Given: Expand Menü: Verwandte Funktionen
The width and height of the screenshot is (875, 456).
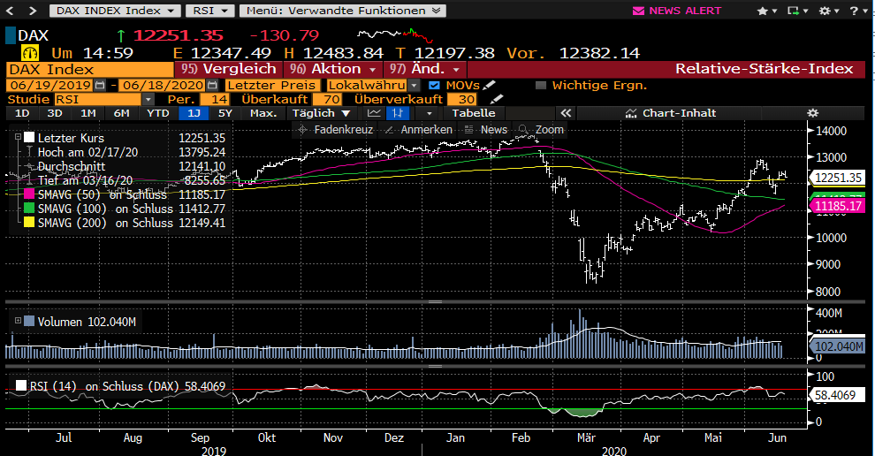Looking at the screenshot, I should (343, 11).
